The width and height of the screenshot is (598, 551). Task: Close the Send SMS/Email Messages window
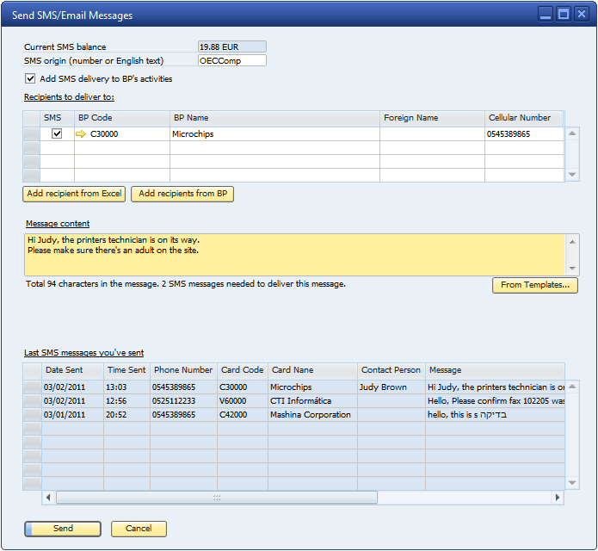click(581, 15)
